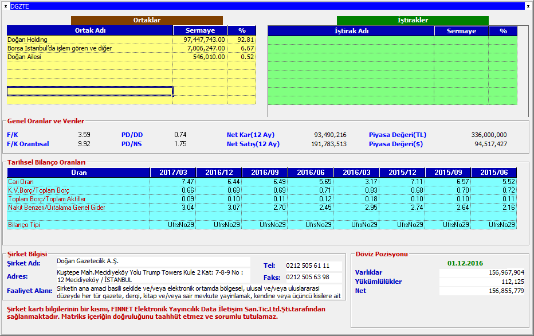Click the F/K Orantısal value 9.92
534x336 pixels.
84,144
